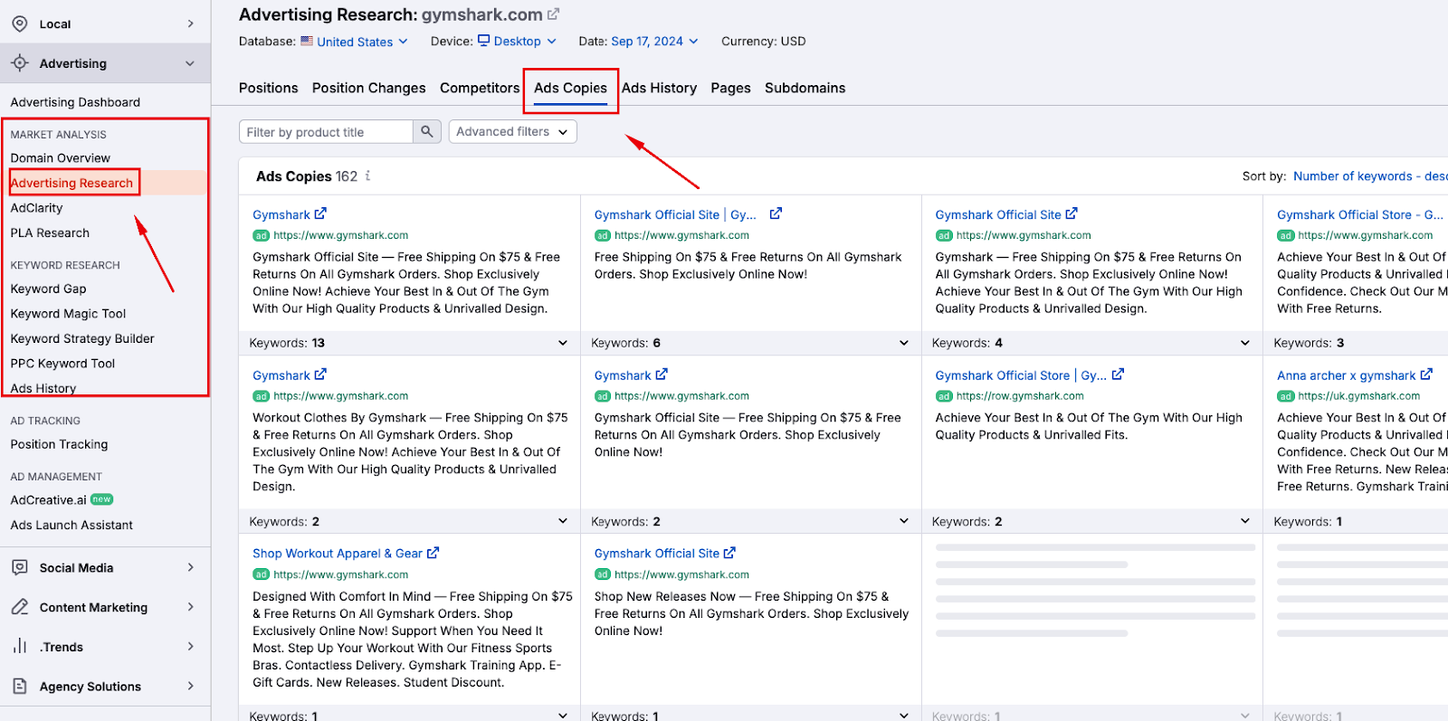Expand the Keywords: 6 row
The height and width of the screenshot is (721, 1448).
tap(750, 343)
